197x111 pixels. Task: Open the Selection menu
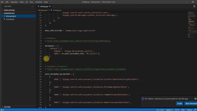pyautogui.click(x=14, y=2)
